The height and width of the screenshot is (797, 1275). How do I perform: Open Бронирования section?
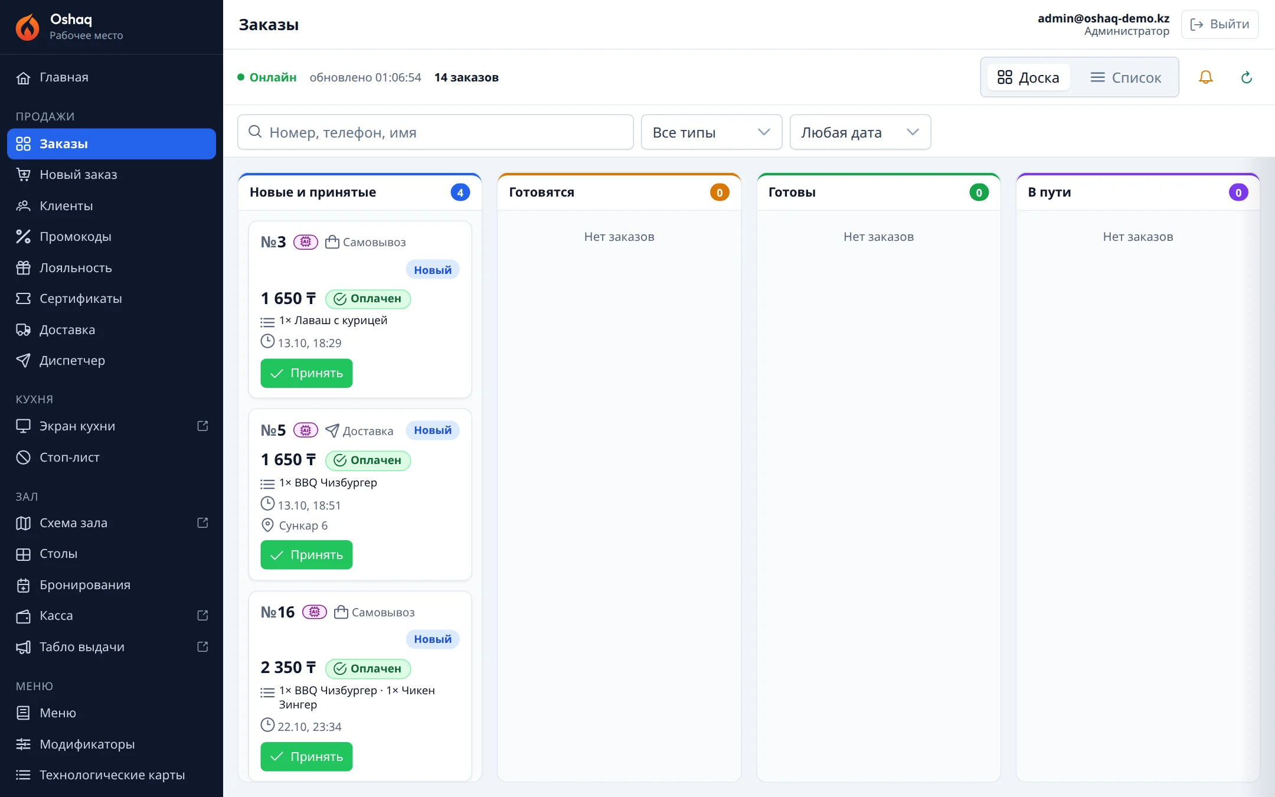point(112,585)
